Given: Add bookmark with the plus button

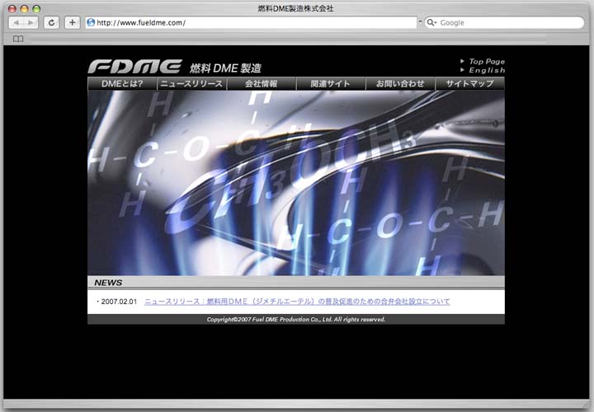Looking at the screenshot, I should pos(73,23).
